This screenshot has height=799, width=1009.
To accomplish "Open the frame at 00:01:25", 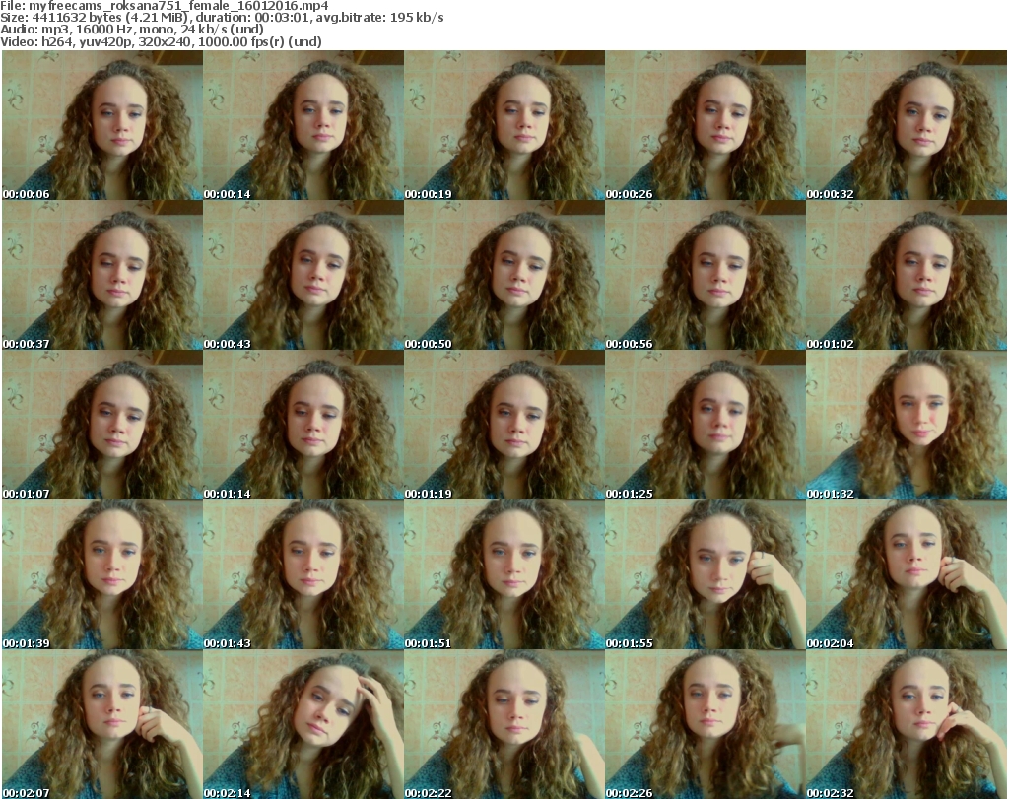I will click(x=706, y=426).
